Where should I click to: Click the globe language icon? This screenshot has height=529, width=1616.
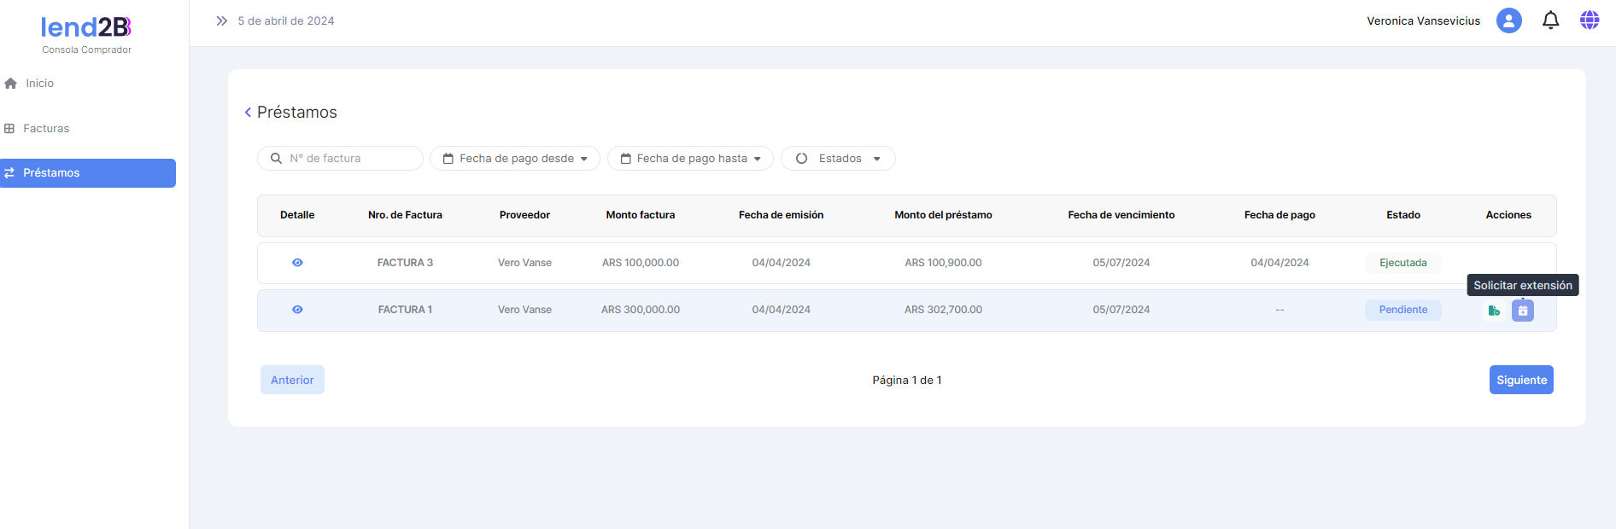1589,20
